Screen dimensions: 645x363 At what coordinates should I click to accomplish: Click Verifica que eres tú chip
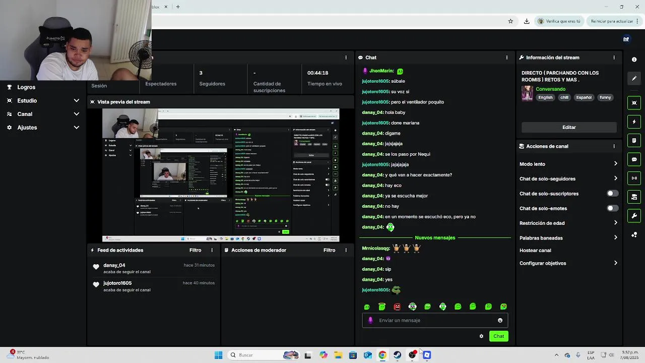pyautogui.click(x=559, y=21)
